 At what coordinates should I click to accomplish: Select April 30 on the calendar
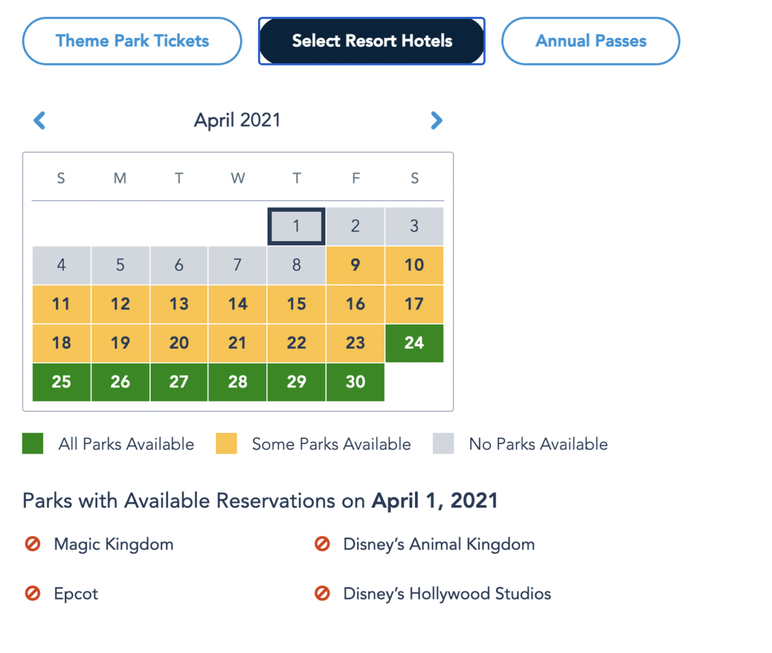pos(355,382)
